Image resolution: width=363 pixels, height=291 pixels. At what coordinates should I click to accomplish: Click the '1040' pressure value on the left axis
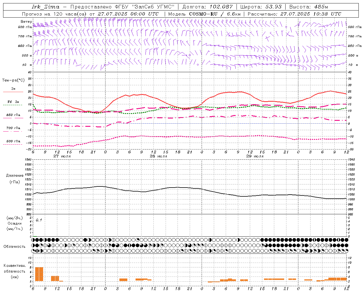(28, 159)
